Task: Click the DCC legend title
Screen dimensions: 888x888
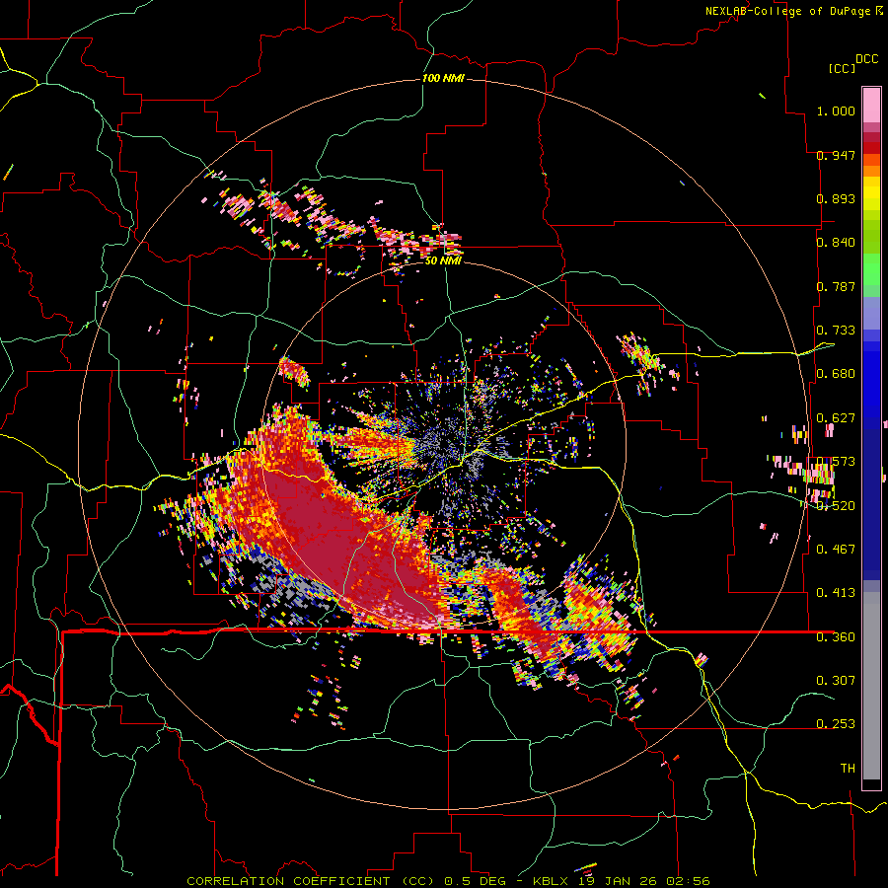Action: pos(866,59)
